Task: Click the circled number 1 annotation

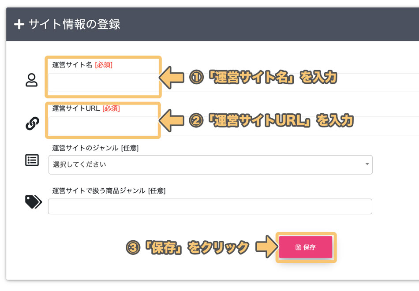Action: [x=196, y=77]
